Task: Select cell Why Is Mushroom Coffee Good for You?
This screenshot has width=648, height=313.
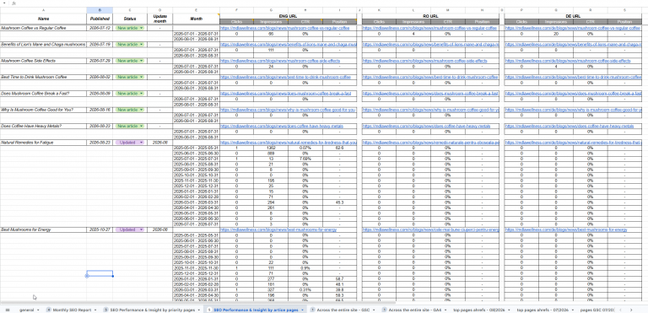Action: 43,110
